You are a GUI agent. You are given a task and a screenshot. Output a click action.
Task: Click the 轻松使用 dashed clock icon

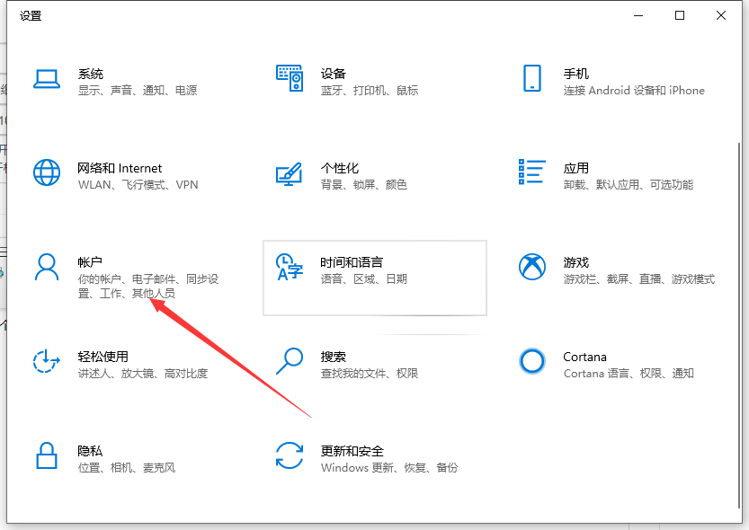pyautogui.click(x=46, y=361)
